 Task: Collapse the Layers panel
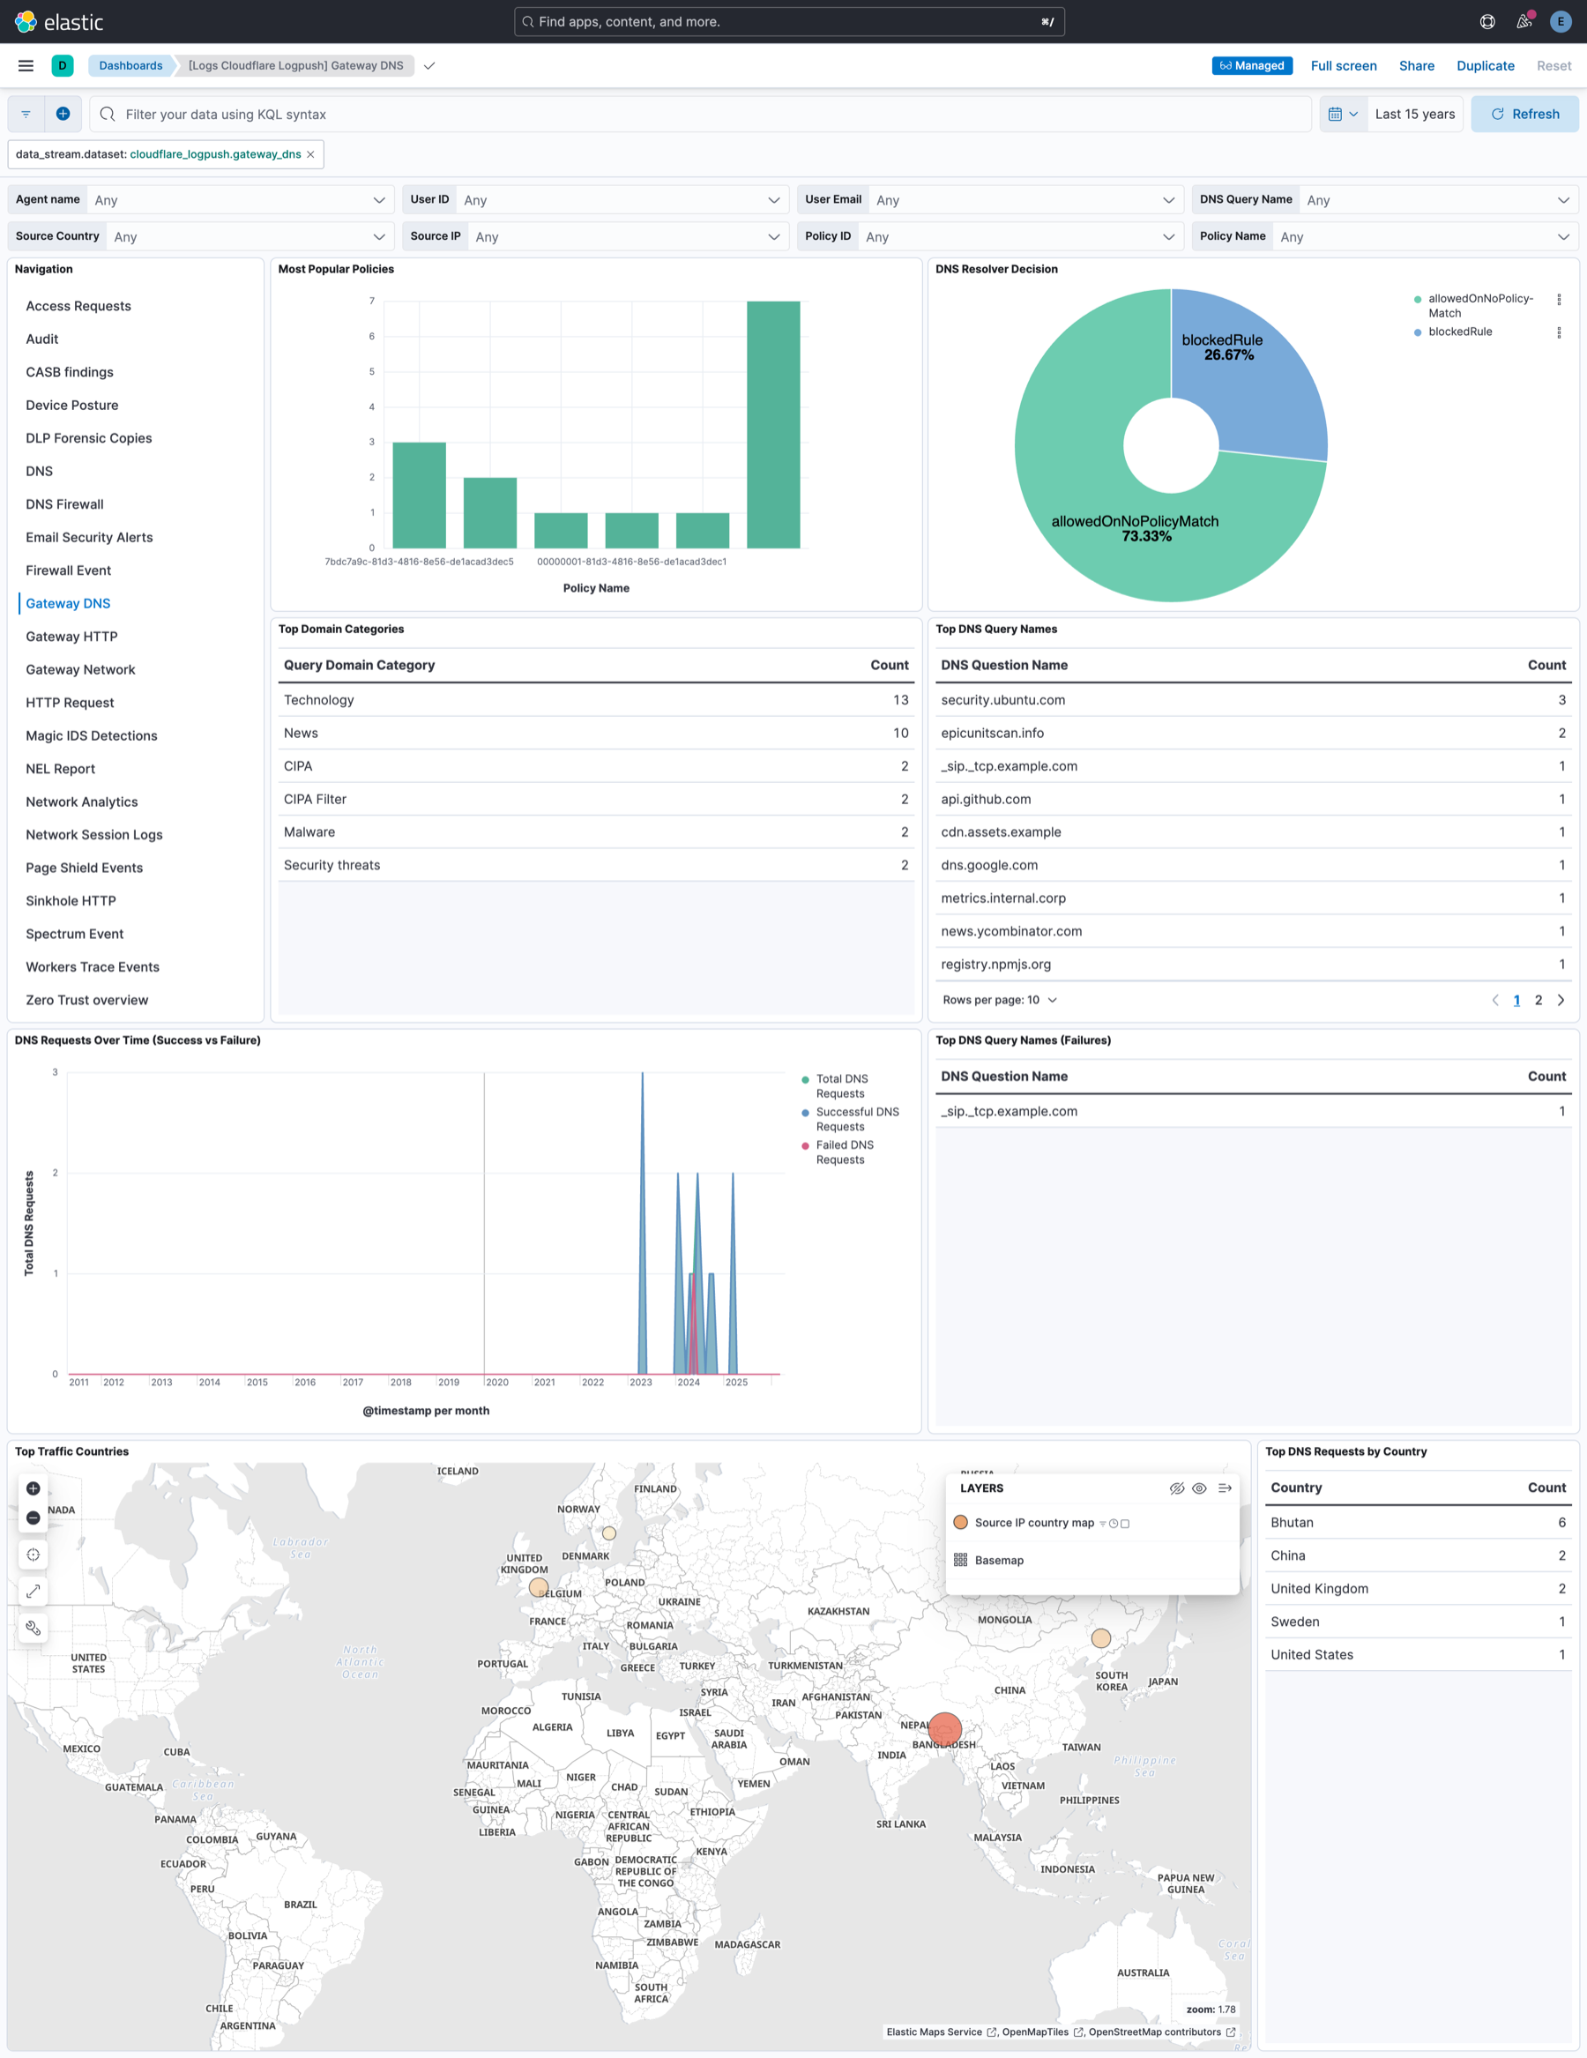[1224, 1489]
